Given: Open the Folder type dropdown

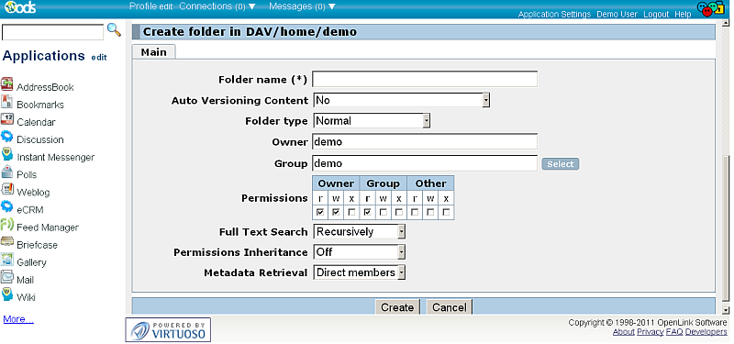Looking at the screenshot, I should click(x=372, y=121).
